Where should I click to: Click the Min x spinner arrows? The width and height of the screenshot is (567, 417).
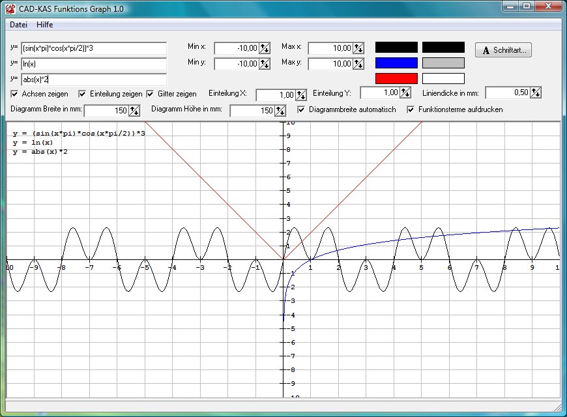(265, 48)
